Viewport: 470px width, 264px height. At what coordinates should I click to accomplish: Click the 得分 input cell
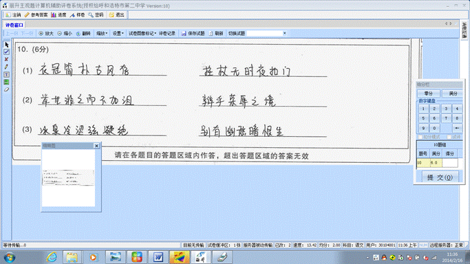click(450, 162)
